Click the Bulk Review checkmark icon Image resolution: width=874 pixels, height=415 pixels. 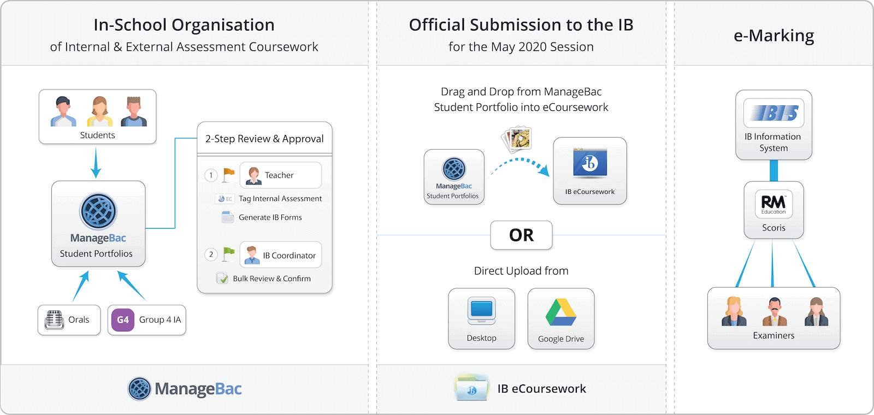coord(222,278)
